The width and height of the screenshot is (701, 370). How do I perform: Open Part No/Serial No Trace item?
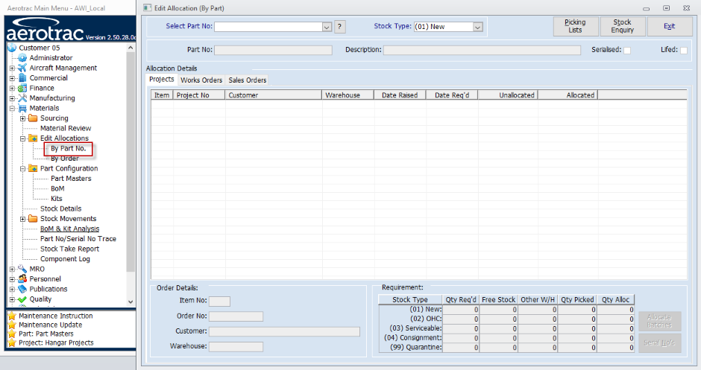pyautogui.click(x=78, y=239)
